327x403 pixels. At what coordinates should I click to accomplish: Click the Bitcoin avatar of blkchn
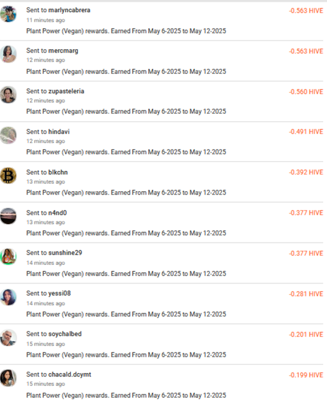tap(8, 176)
